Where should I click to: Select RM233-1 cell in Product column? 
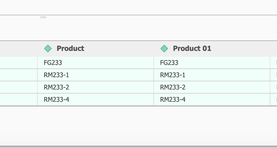click(x=56, y=75)
